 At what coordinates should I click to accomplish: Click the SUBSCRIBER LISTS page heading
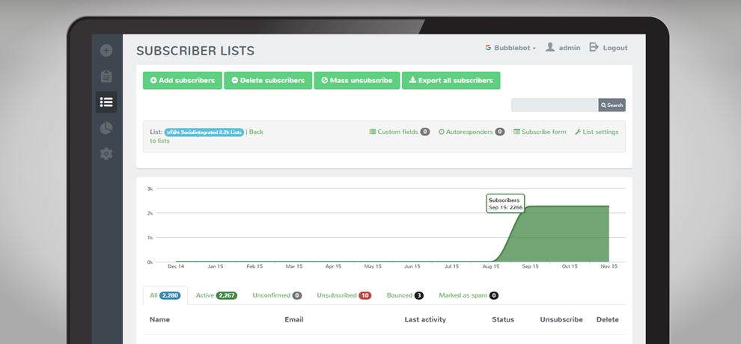click(x=195, y=51)
